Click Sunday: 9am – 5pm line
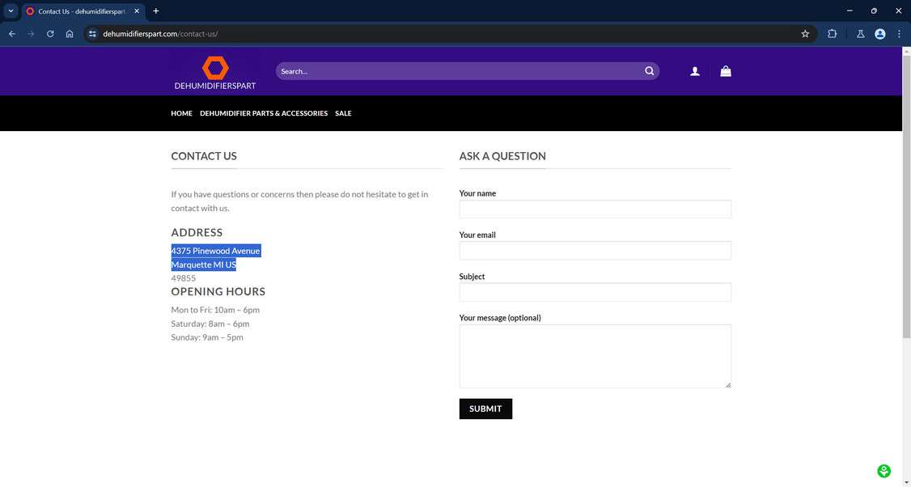911x487 pixels. pyautogui.click(x=207, y=337)
